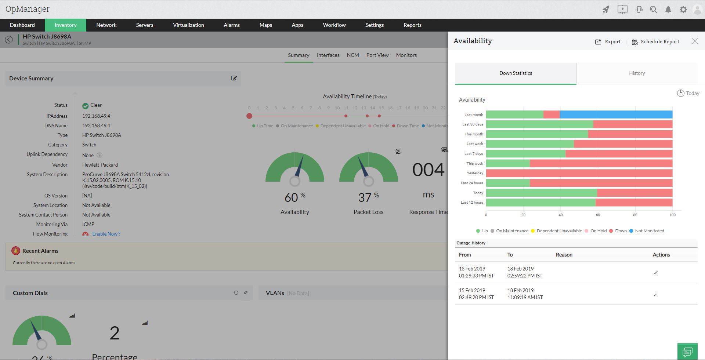Click the rocket quick-start icon
Image resolution: width=705 pixels, height=360 pixels.
pyautogui.click(x=606, y=10)
